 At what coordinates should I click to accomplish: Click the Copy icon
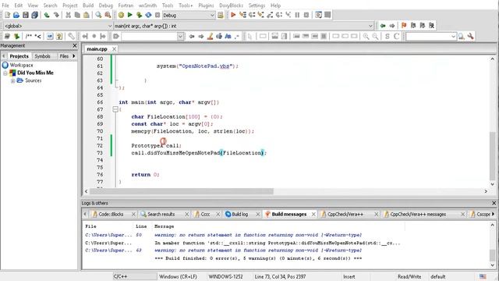tap(77, 15)
